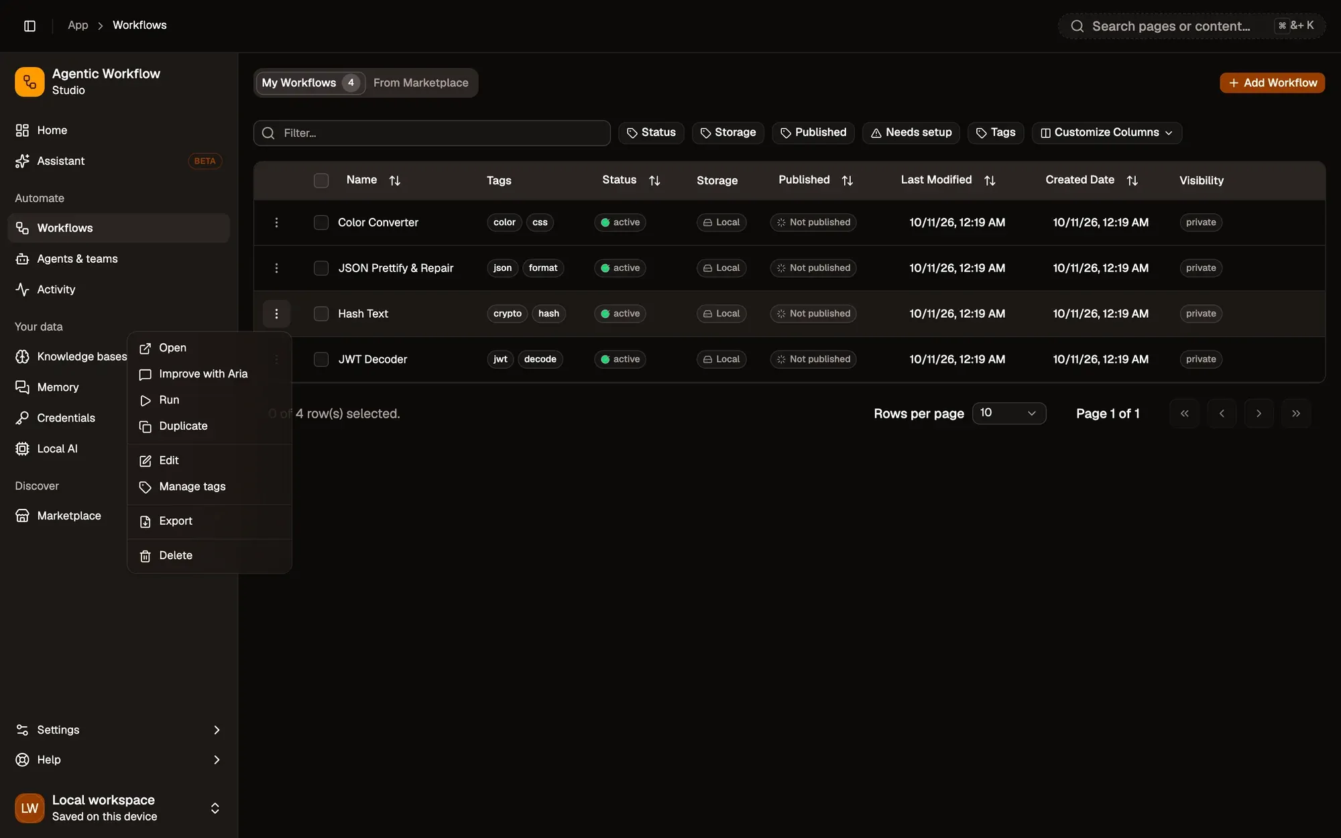Choose Open from the context menu
This screenshot has width=1341, height=838.
[209, 348]
